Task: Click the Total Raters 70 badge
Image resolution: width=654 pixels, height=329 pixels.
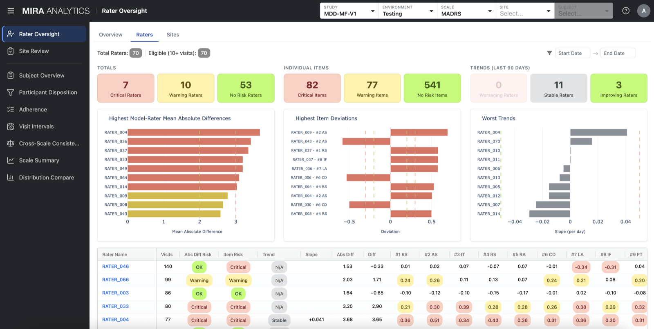Action: tap(136, 53)
